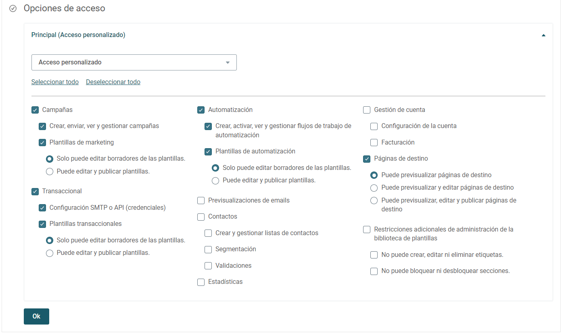Check the Contactos checkbox
The image size is (564, 335).
click(201, 217)
